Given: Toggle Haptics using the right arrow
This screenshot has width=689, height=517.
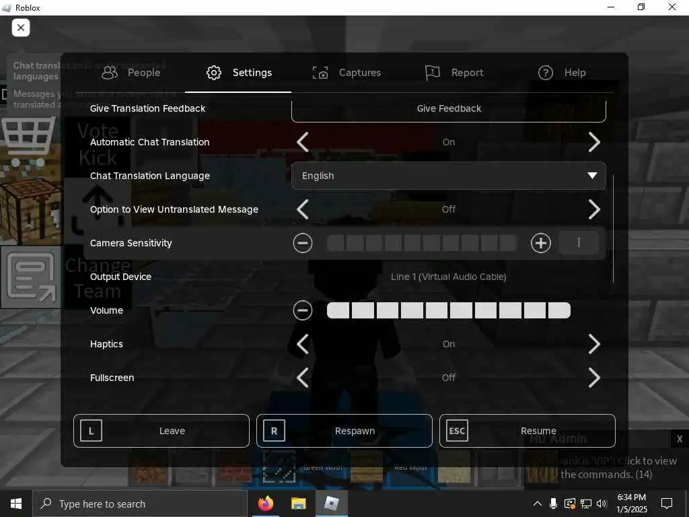Looking at the screenshot, I should point(593,344).
